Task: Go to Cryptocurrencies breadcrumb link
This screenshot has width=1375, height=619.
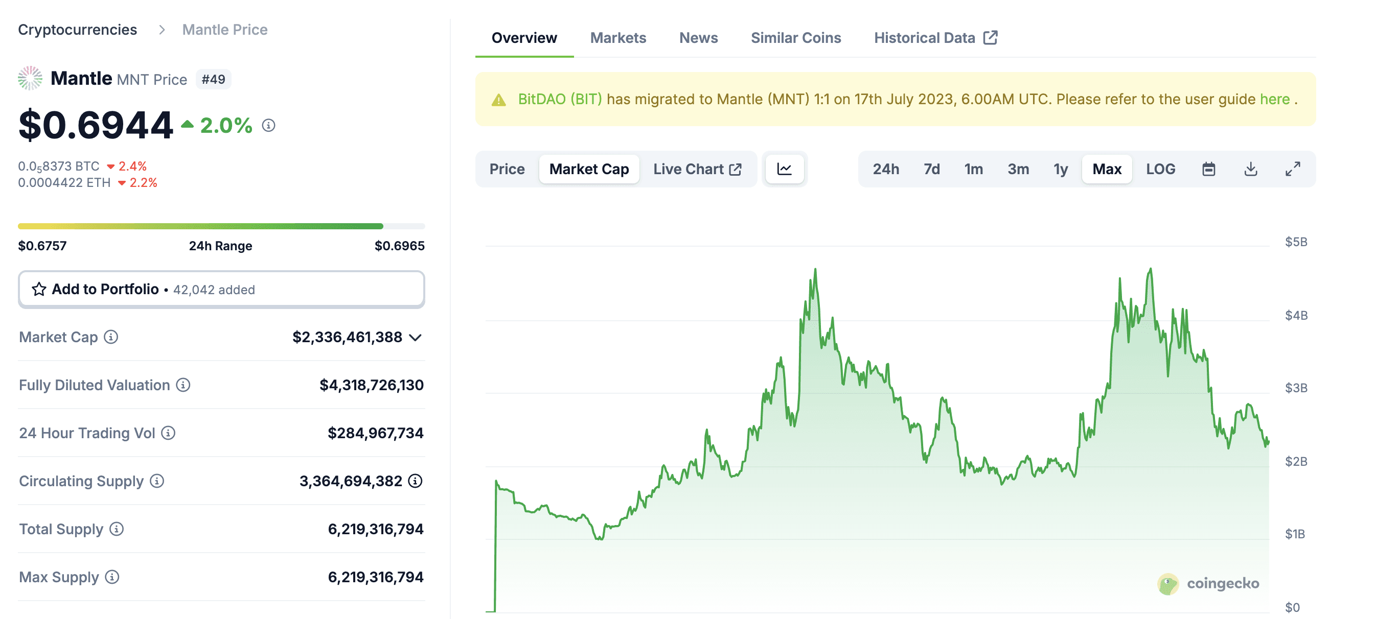Action: [77, 30]
